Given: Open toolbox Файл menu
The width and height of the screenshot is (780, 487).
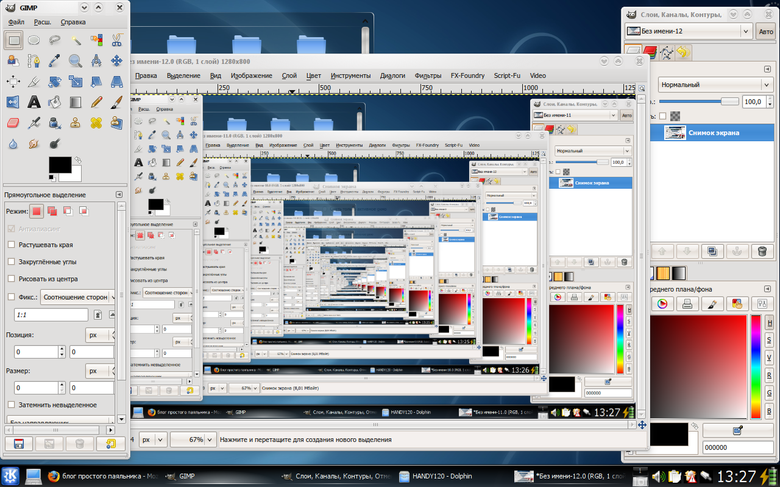Looking at the screenshot, I should coord(16,22).
